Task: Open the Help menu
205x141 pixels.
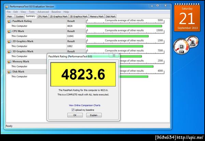Action: coord(66,12)
